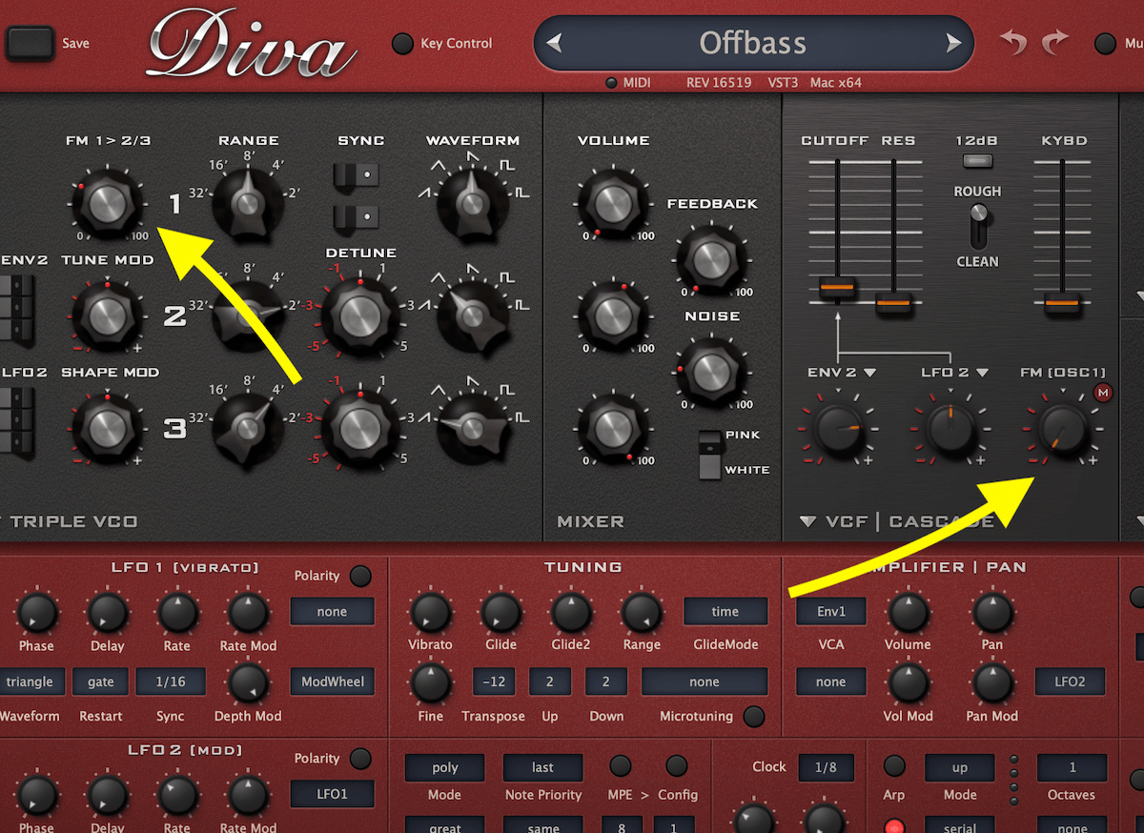Click the Arp enable button
The image size is (1144, 833).
point(894,765)
